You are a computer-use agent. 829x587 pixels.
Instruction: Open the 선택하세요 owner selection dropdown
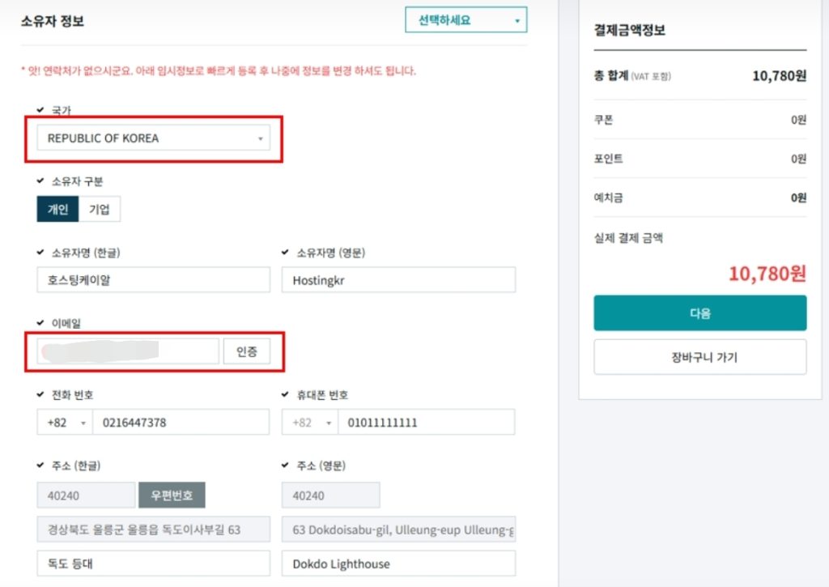(466, 20)
